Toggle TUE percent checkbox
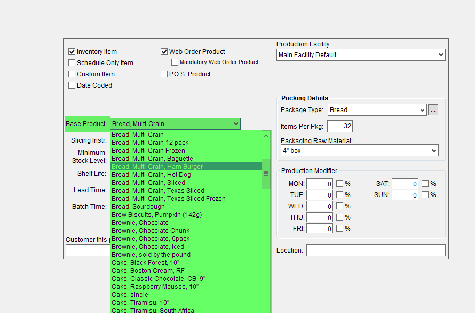 pos(340,195)
